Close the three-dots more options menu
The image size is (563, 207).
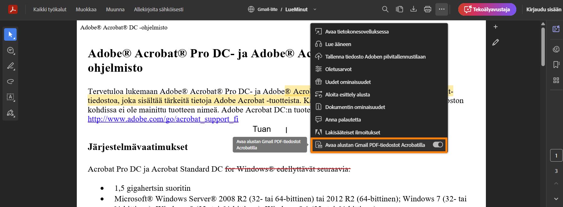(442, 9)
